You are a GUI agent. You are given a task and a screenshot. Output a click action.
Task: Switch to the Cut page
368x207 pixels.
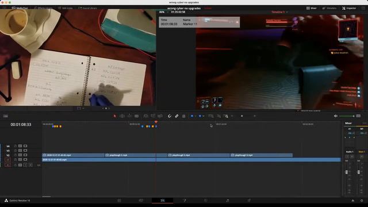(141, 201)
